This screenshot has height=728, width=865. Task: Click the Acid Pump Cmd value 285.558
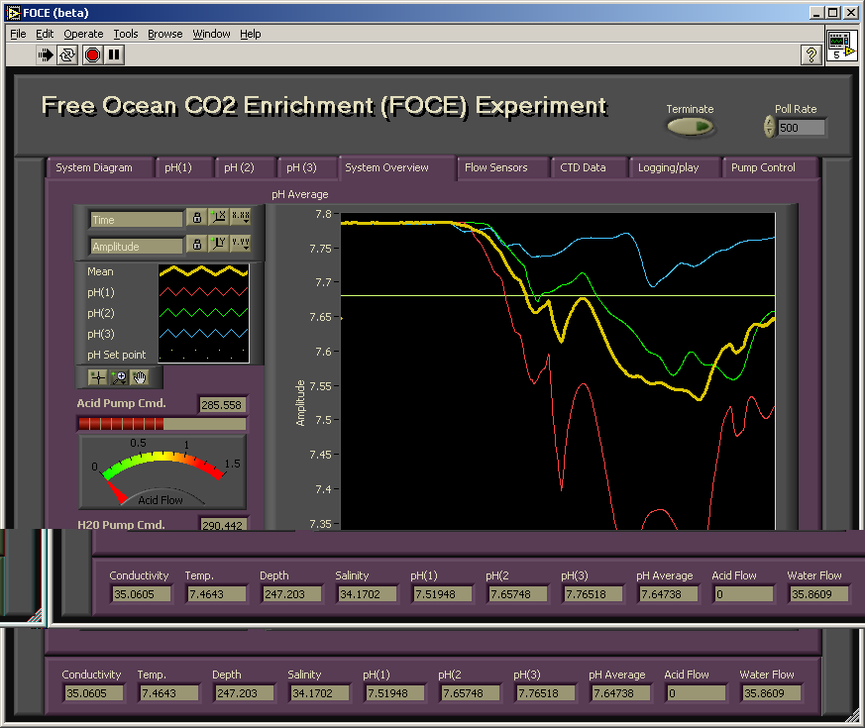(x=222, y=405)
